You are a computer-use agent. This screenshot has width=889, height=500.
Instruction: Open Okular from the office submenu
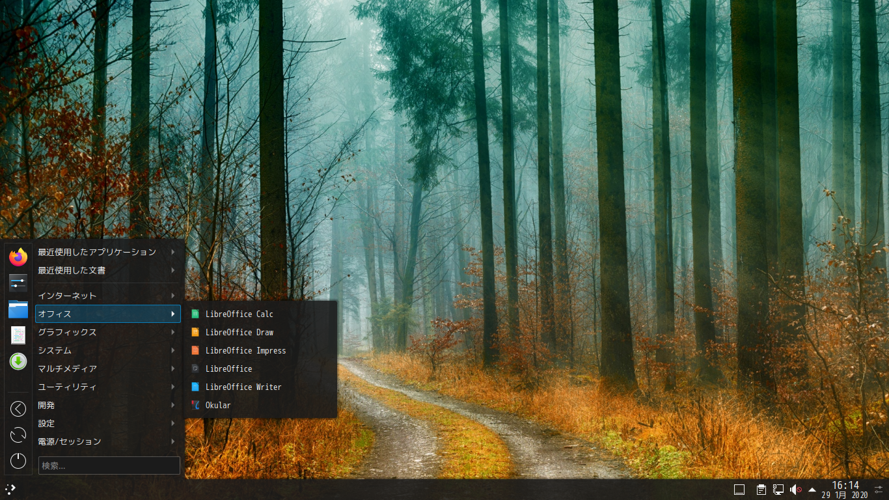[261, 405]
